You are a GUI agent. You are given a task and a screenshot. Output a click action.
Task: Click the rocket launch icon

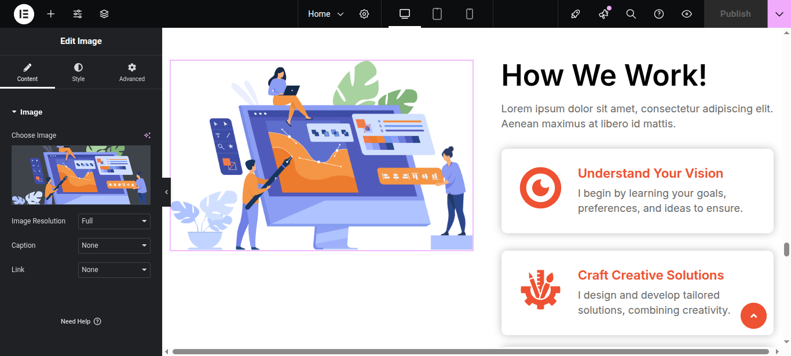pyautogui.click(x=576, y=14)
